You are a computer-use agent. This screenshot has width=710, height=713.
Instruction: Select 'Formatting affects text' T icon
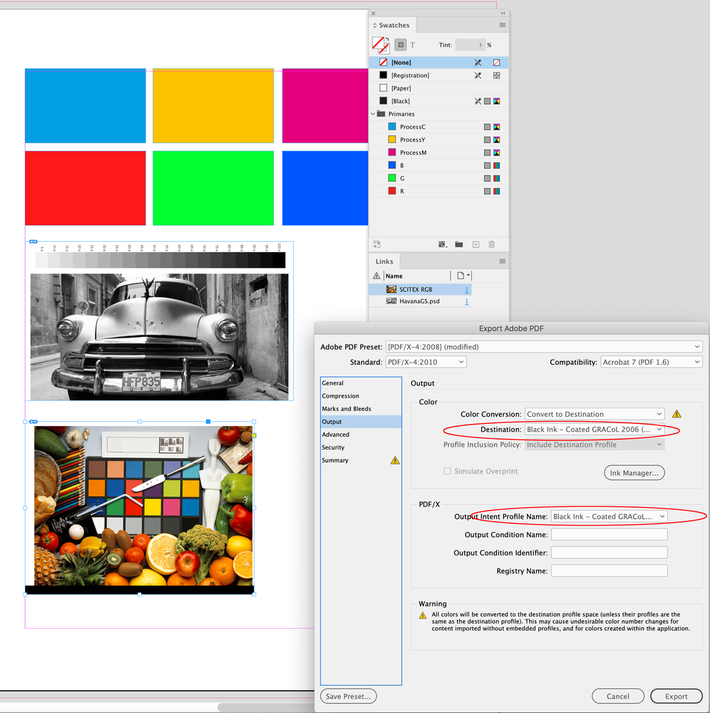point(413,44)
